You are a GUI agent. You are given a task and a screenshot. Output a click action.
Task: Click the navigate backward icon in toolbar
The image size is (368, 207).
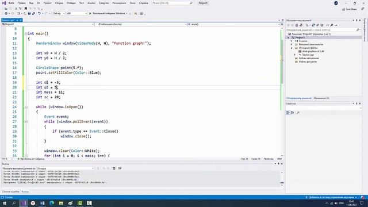(x=6, y=13)
